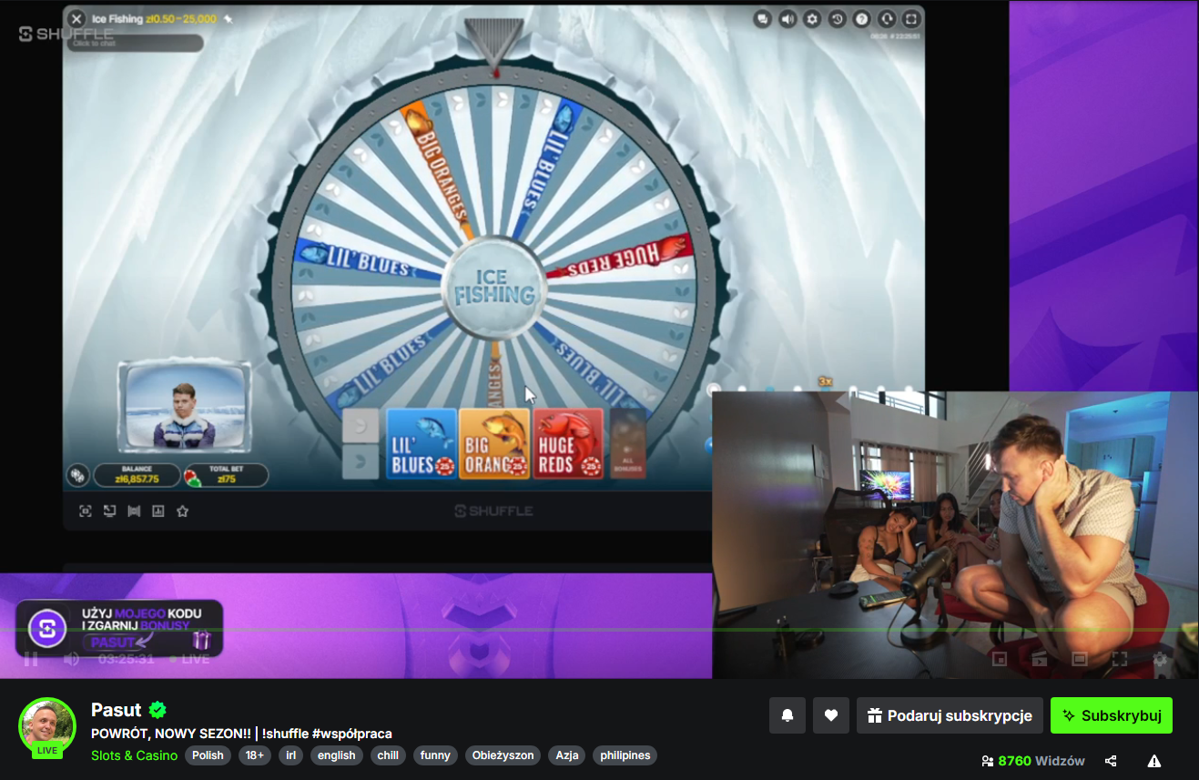1199x780 pixels.
Task: Open the game help question mark
Action: pyautogui.click(x=861, y=18)
